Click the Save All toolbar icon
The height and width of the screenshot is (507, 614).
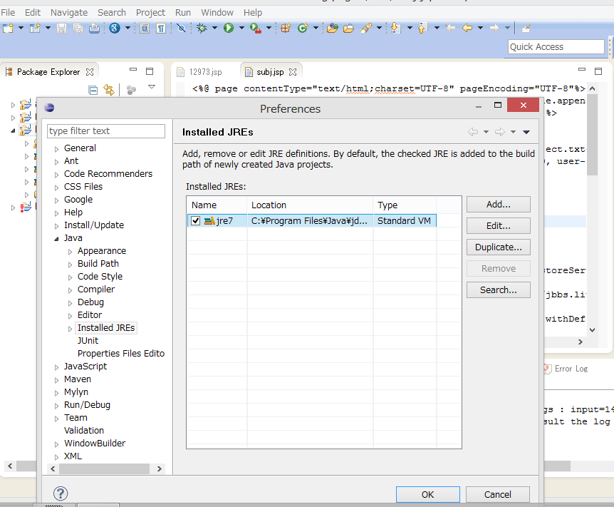(79, 27)
